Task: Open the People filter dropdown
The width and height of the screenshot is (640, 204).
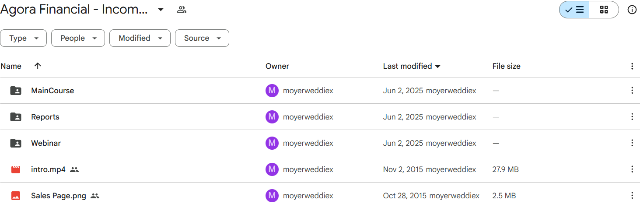Action: point(78,38)
